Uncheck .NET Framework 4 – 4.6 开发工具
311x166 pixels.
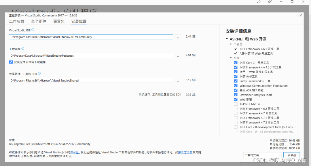click(x=236, y=67)
